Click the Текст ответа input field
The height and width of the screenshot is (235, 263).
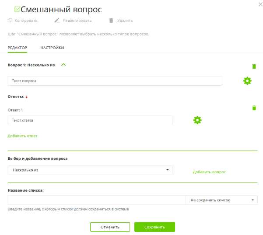(x=90, y=120)
